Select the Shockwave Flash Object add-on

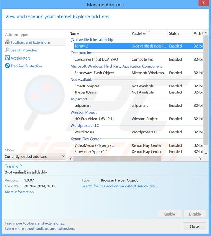pos(94,73)
